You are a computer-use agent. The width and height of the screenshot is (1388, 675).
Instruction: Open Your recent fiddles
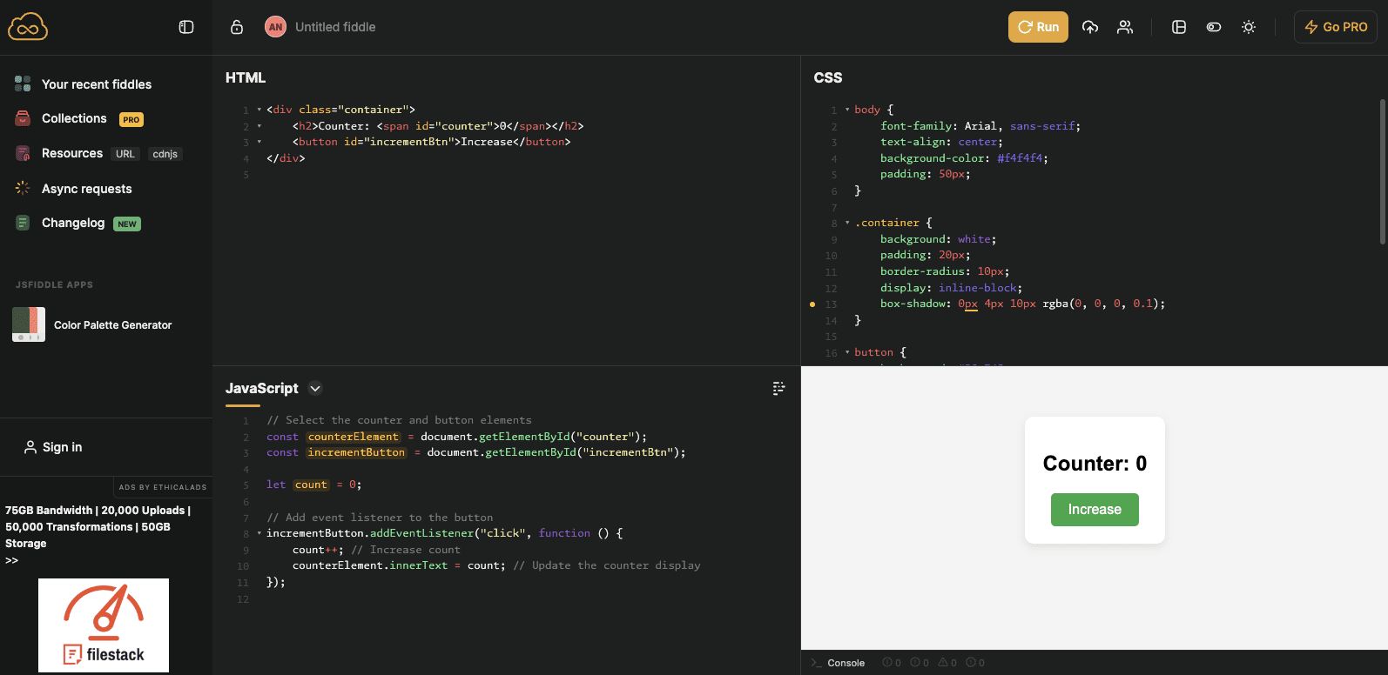(x=96, y=84)
